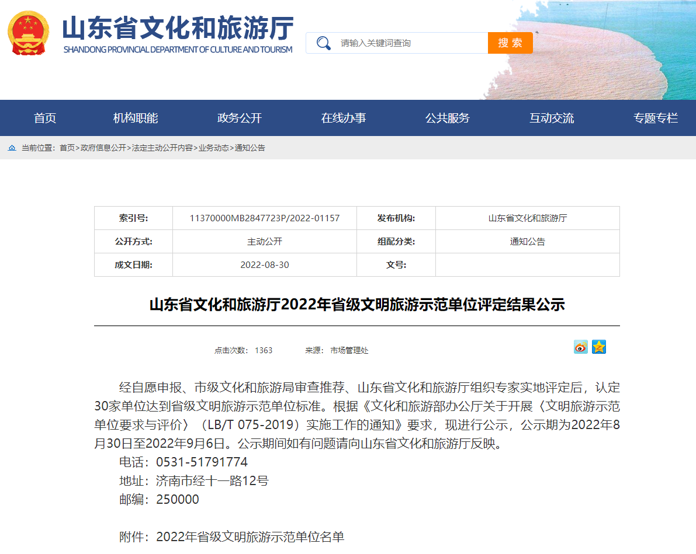The height and width of the screenshot is (554, 696).
Task: Click the 业务动态 breadcrumb link
Action: [x=213, y=148]
